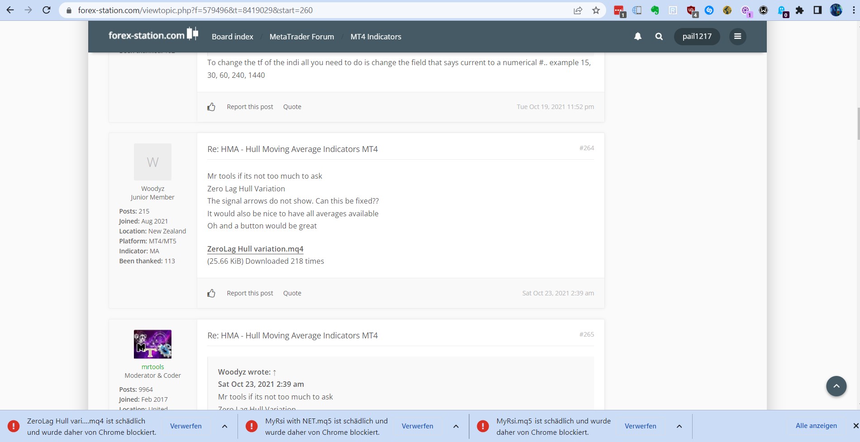Viewport: 860px width, 442px height.
Task: Open mrtools profile name
Action: (x=153, y=367)
